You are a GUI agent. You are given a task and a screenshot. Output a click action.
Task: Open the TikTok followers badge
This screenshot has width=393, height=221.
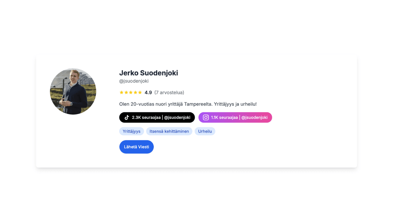(x=157, y=117)
